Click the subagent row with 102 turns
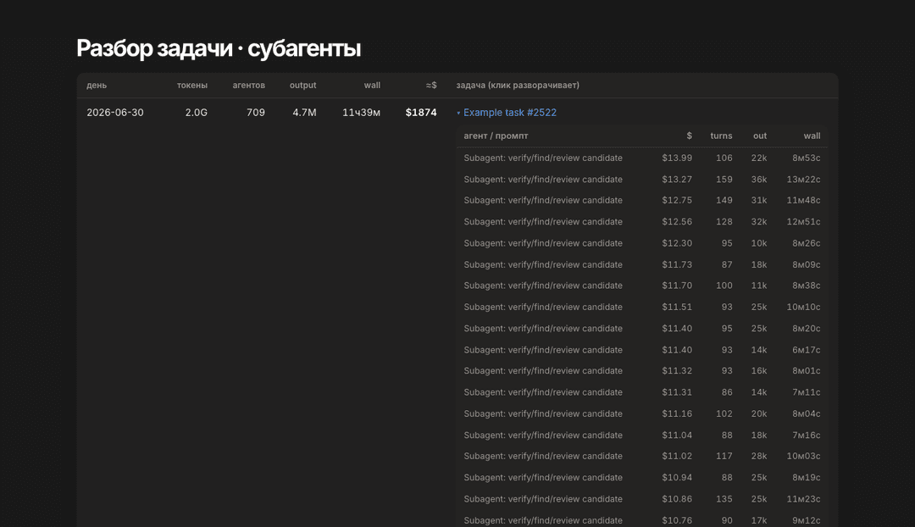The width and height of the screenshot is (915, 527). pyautogui.click(x=642, y=413)
